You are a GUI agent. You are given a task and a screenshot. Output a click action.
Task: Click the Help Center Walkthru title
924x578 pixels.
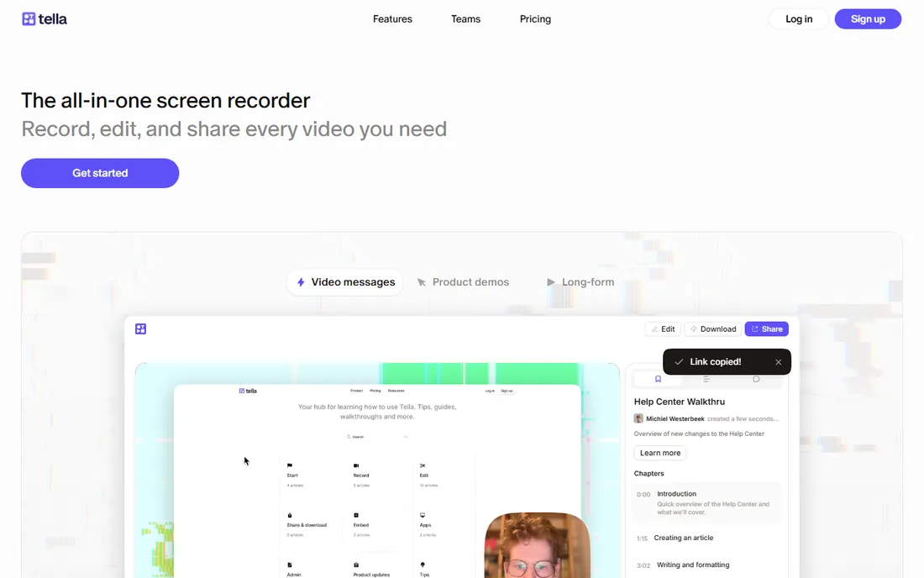680,402
